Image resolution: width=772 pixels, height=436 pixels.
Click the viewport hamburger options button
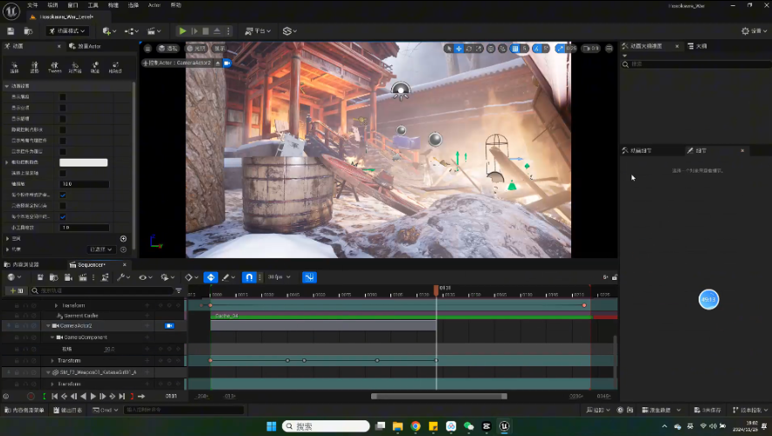[148, 48]
